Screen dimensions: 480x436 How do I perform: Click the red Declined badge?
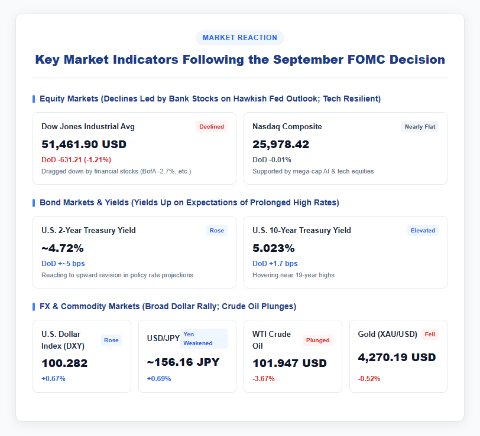[x=212, y=126]
